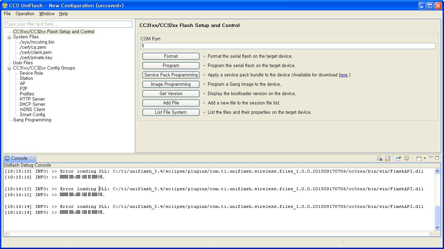Collapse the System Files tree node
This screenshot has height=249, width=444.
[x=9, y=37]
